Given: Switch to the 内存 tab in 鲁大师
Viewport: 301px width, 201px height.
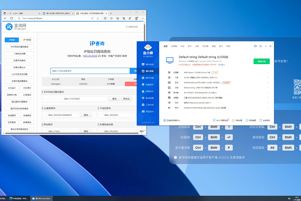Looking at the screenshot, I should [x=182, y=46].
